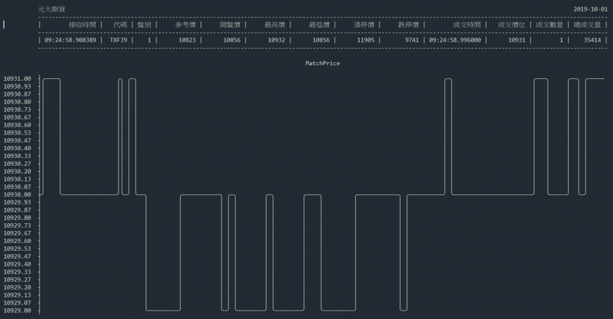Click the receive time 09:24:58.908389
Image resolution: width=613 pixels, height=319 pixels.
point(71,40)
